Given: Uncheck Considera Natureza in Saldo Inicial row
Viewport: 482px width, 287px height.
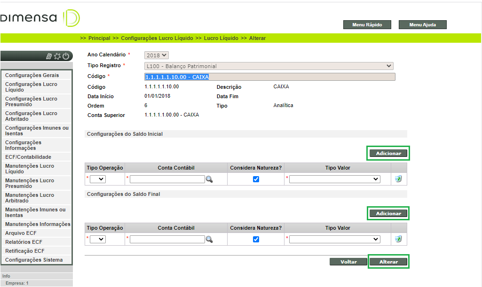Looking at the screenshot, I should click(x=256, y=178).
